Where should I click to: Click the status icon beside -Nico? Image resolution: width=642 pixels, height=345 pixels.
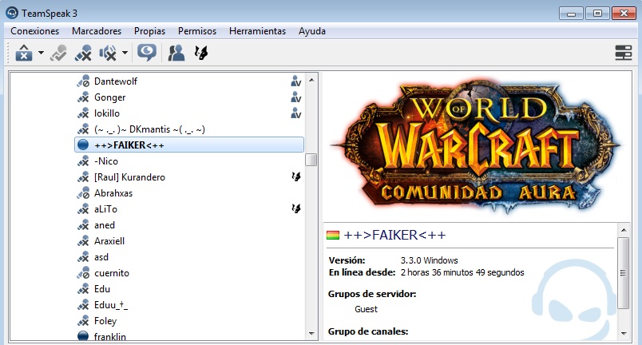(83, 161)
